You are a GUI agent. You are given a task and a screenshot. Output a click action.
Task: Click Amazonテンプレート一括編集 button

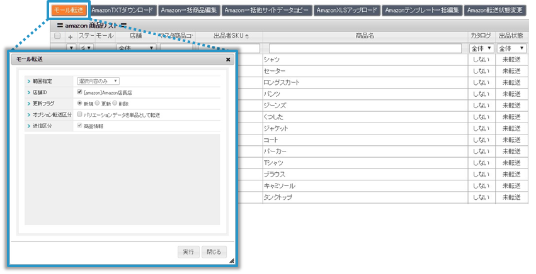coord(422,10)
